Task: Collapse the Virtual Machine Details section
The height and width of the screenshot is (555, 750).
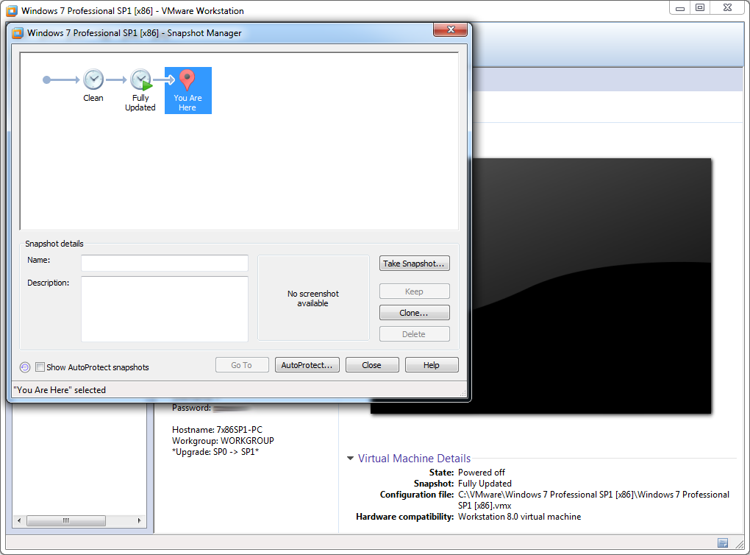Action: click(x=350, y=459)
